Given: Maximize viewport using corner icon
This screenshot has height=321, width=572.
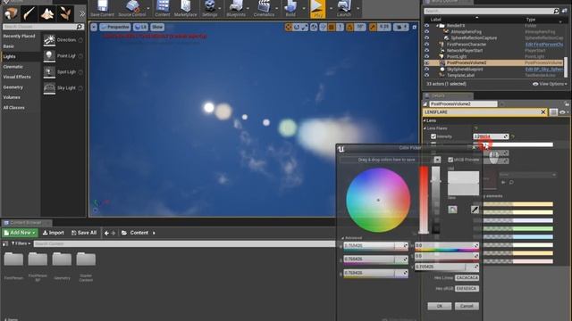Looking at the screenshot, I should click(415, 27).
